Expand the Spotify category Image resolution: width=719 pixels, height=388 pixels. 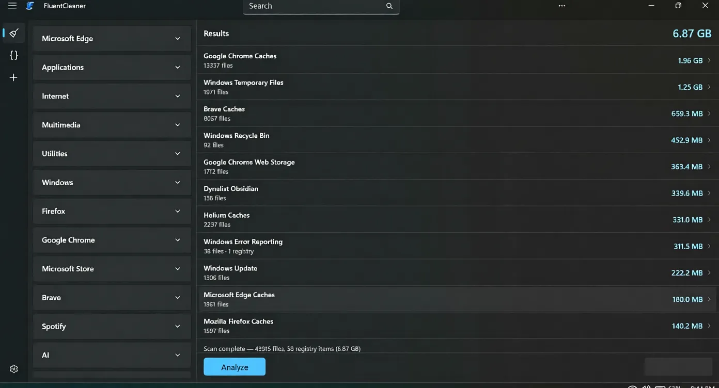point(112,327)
